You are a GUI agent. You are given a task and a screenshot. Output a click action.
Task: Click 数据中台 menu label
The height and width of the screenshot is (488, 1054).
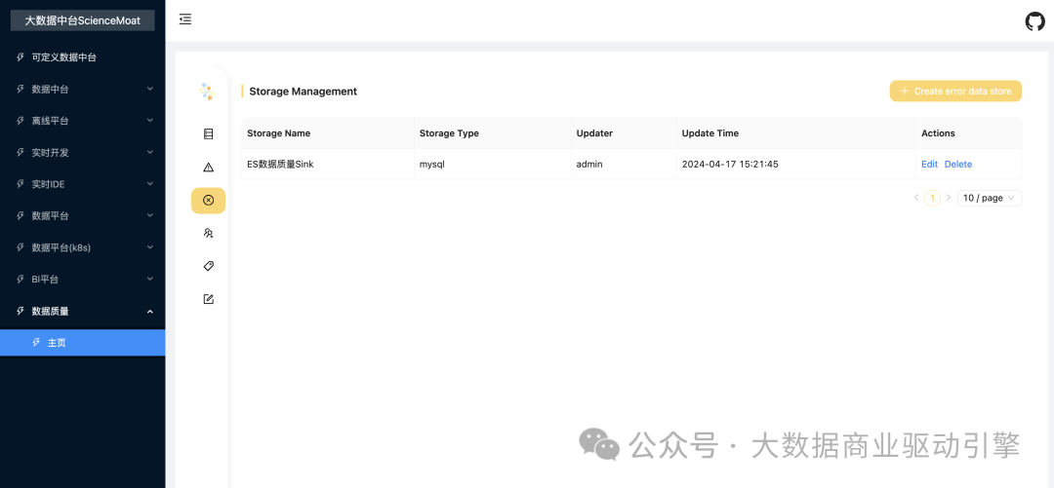click(51, 89)
